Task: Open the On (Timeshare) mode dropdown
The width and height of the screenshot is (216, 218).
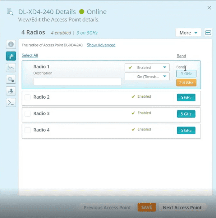Action: point(147,77)
